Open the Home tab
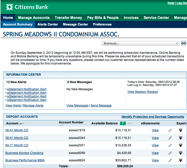The image size is (187, 168). click(8, 18)
